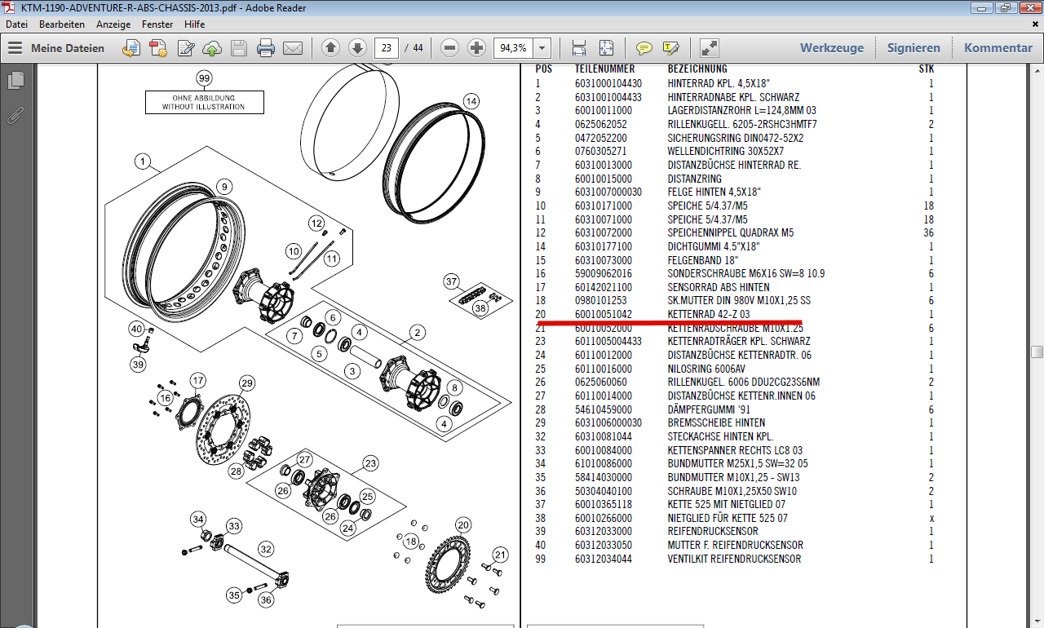Screen dimensions: 1044x628
Task: Click the vertical scrollbar thumb
Action: [x=1037, y=352]
